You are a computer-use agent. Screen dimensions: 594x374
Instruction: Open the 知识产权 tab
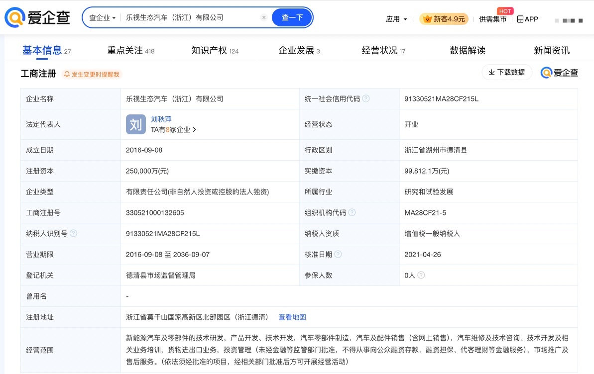[215, 50]
